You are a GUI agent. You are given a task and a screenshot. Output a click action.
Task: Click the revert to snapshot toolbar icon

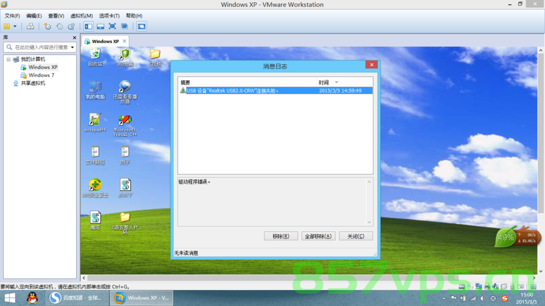(x=59, y=26)
